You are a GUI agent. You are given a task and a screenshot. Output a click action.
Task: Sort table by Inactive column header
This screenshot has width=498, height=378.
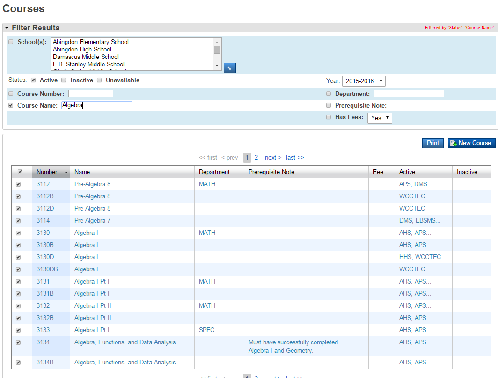click(472, 172)
